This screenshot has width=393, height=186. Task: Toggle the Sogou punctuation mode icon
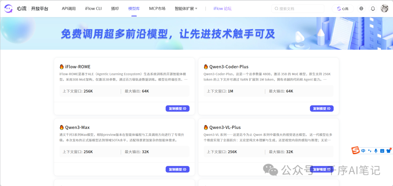[369, 150]
